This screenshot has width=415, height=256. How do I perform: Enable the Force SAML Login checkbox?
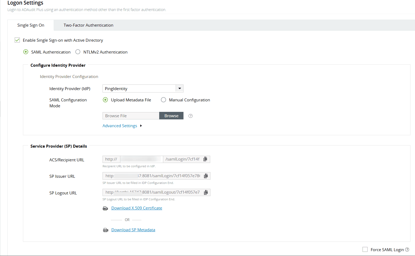365,250
